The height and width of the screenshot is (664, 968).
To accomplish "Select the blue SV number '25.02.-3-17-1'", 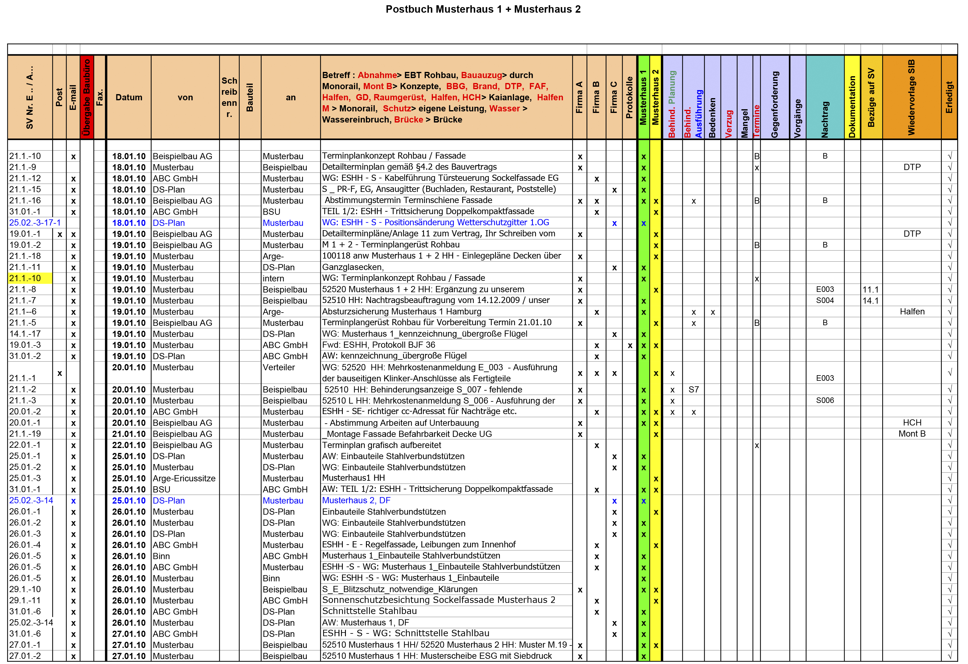I will click(x=35, y=222).
